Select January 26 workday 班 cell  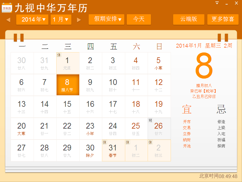coord(159,129)
